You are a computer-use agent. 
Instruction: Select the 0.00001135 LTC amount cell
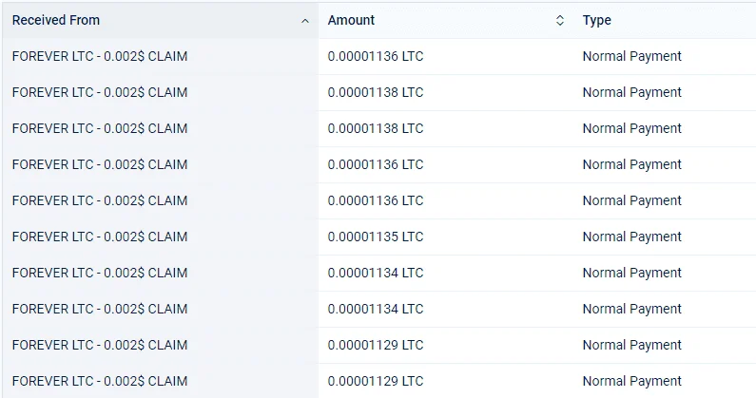tap(375, 237)
